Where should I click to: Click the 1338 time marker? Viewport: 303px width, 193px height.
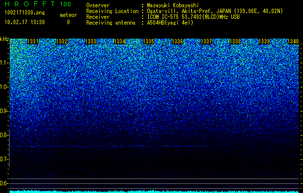[x=236, y=41]
